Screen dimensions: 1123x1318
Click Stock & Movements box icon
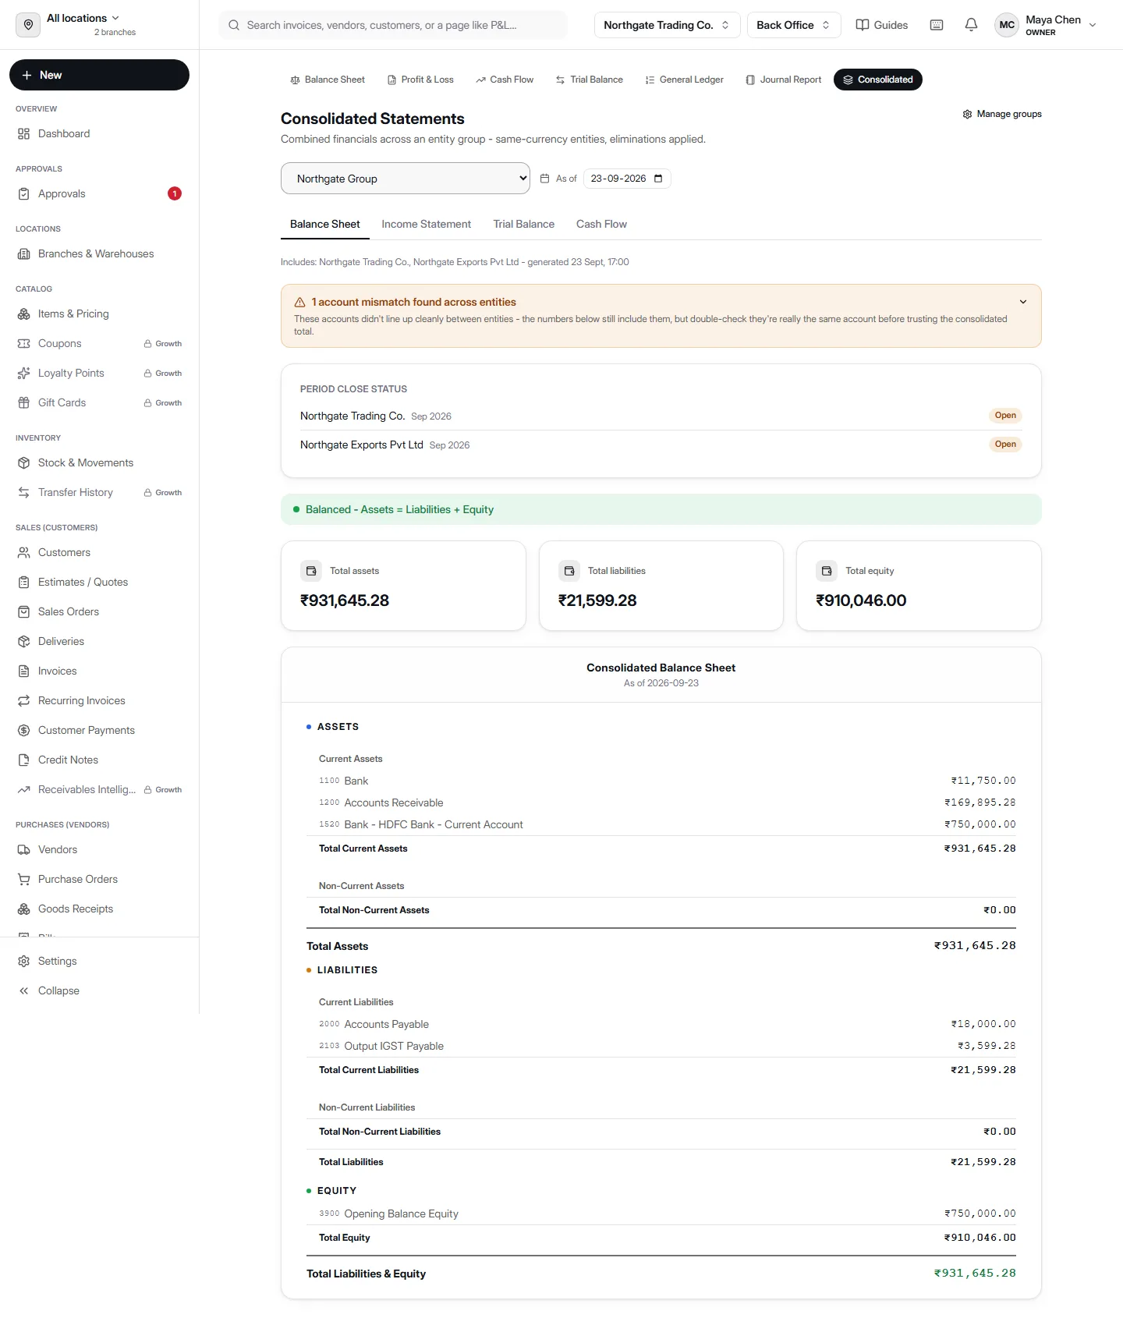tap(24, 462)
